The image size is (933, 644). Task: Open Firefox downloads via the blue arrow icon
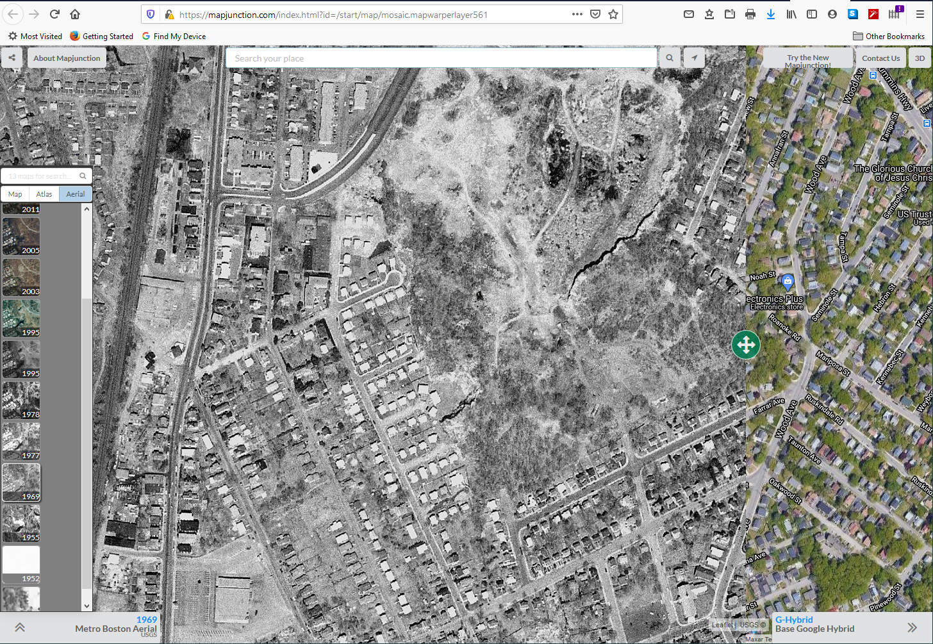coord(771,13)
